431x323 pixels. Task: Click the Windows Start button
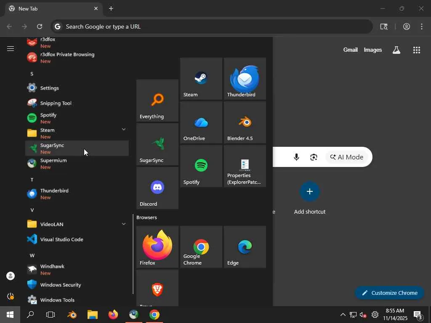pos(10,315)
